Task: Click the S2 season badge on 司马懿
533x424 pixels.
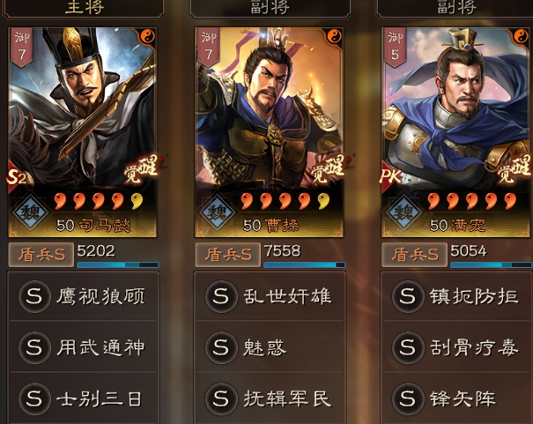Action: pyautogui.click(x=17, y=177)
